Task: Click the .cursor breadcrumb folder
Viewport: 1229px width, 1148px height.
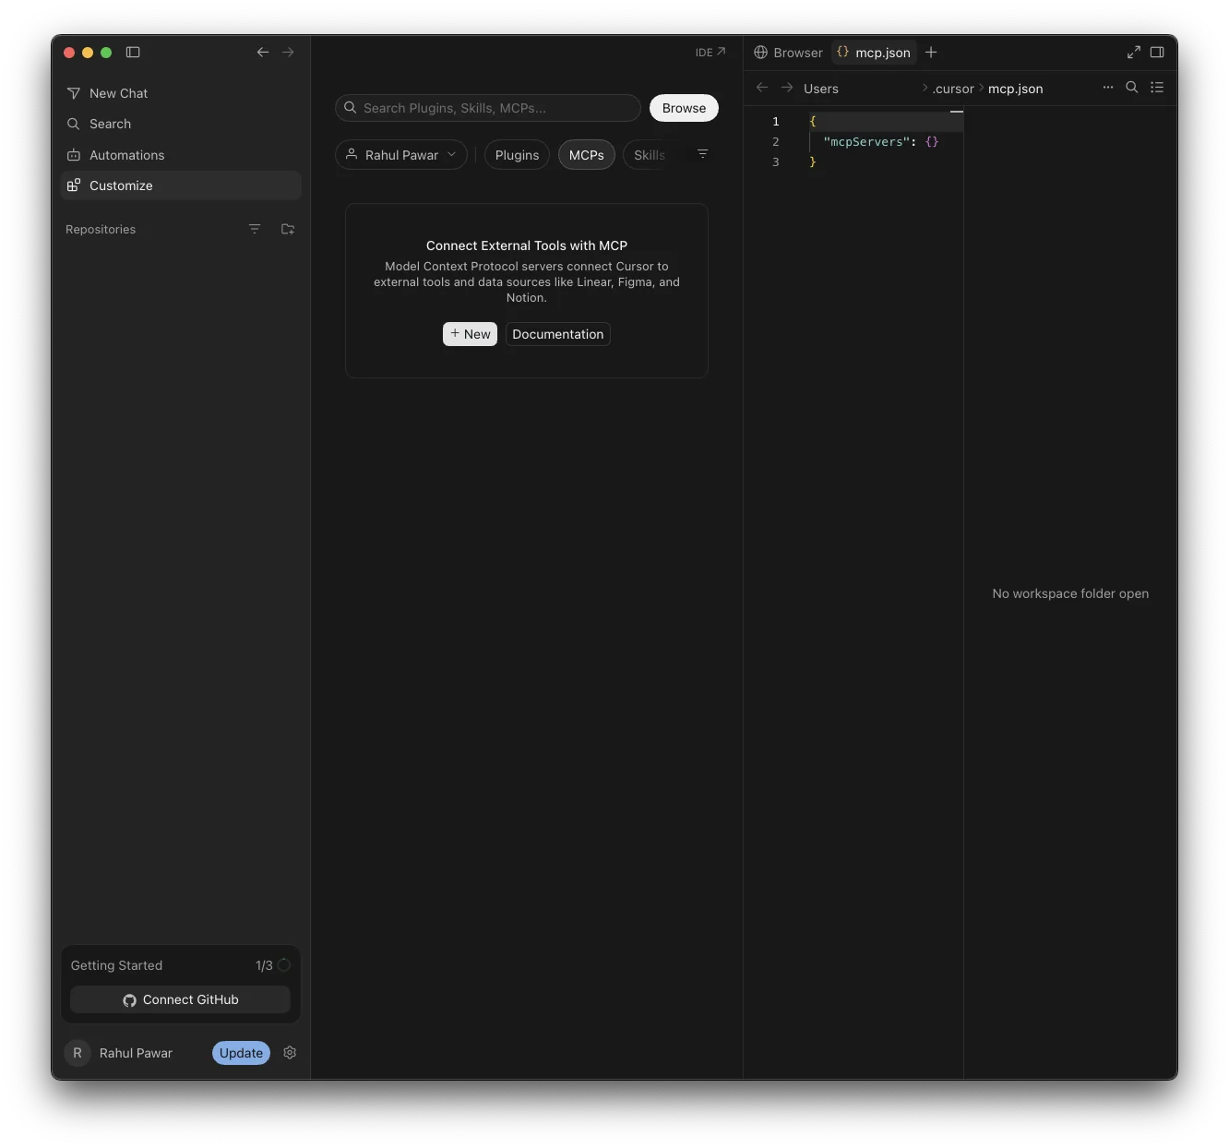Action: point(953,89)
